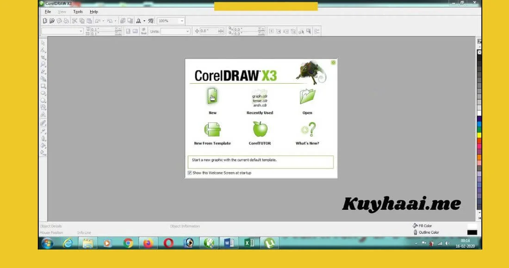Select the Fill tool in toolbox
Viewport: 509px width, 268px height.
[x=43, y=145]
